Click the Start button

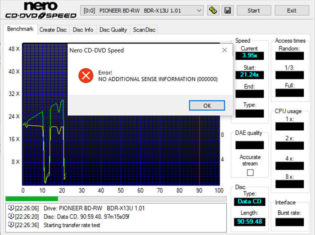[254, 10]
